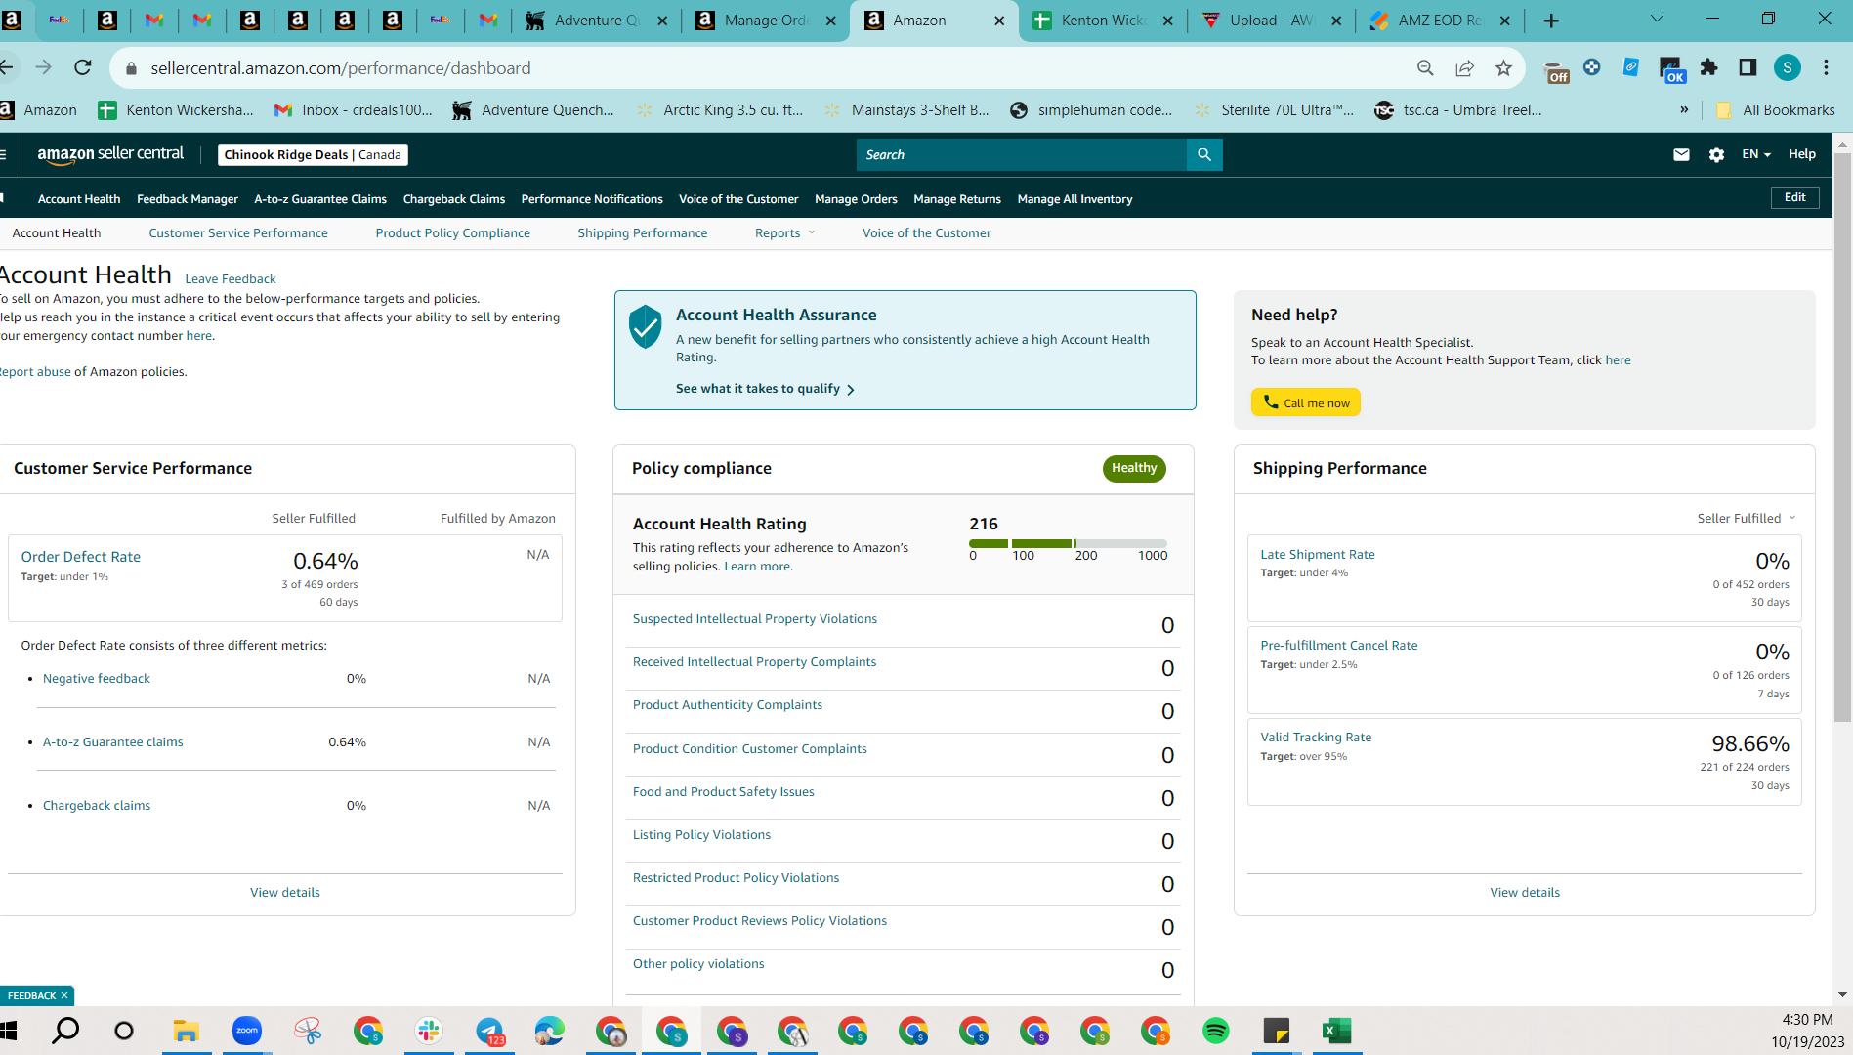Image resolution: width=1853 pixels, height=1055 pixels.
Task: Select Feedback Manager in top navigation
Action: [188, 199]
